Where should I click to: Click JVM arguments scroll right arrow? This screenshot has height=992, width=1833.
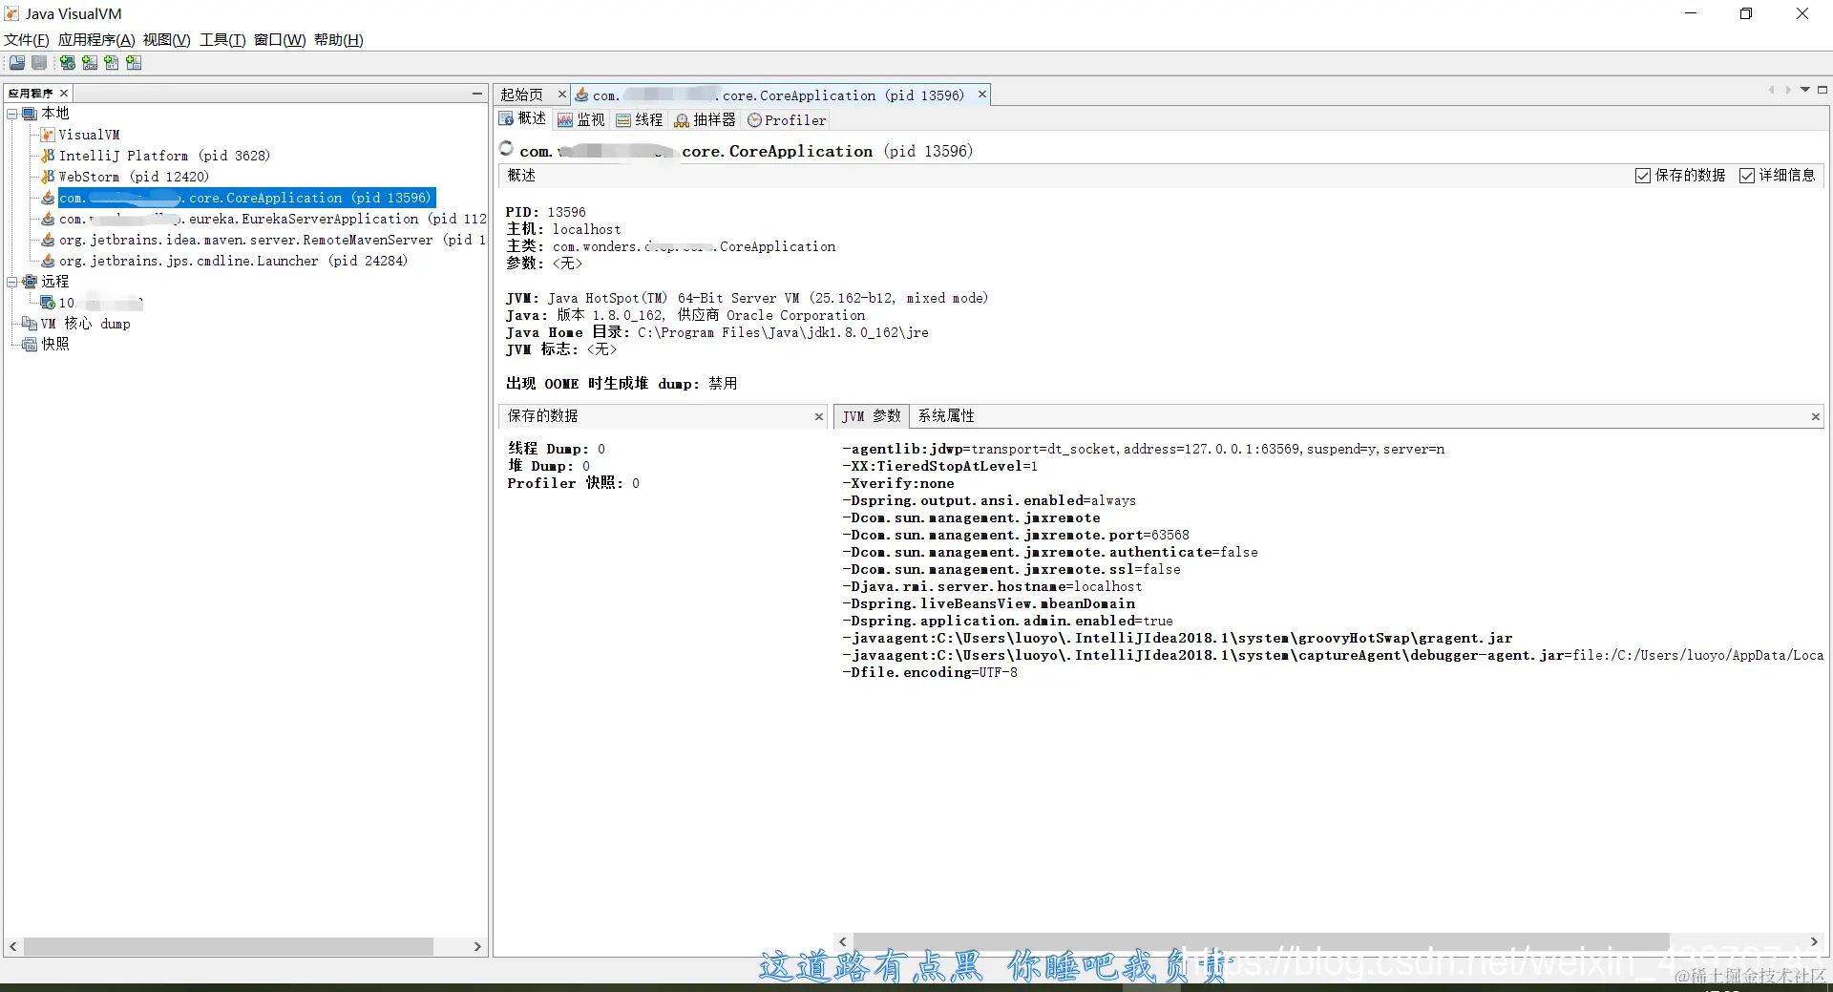click(x=1815, y=941)
